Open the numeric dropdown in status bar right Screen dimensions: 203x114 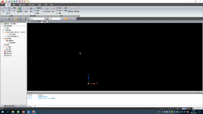click(197, 109)
